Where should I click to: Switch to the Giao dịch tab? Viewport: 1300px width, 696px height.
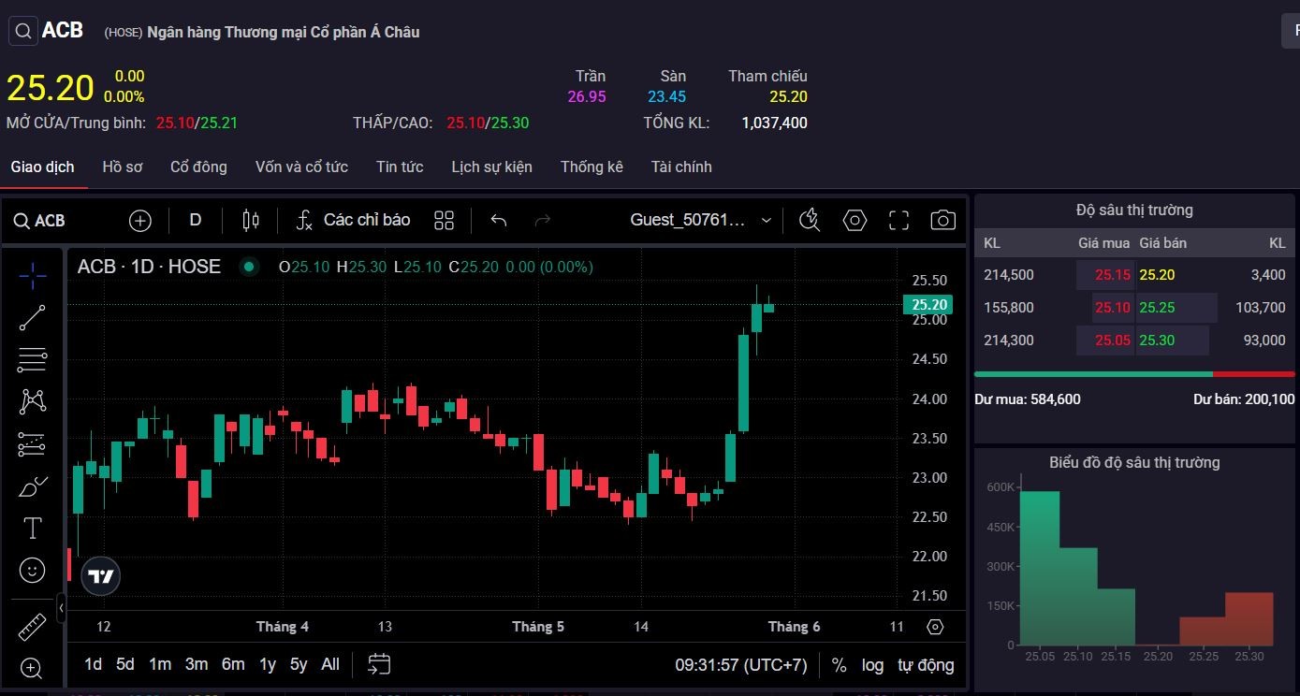pyautogui.click(x=43, y=167)
